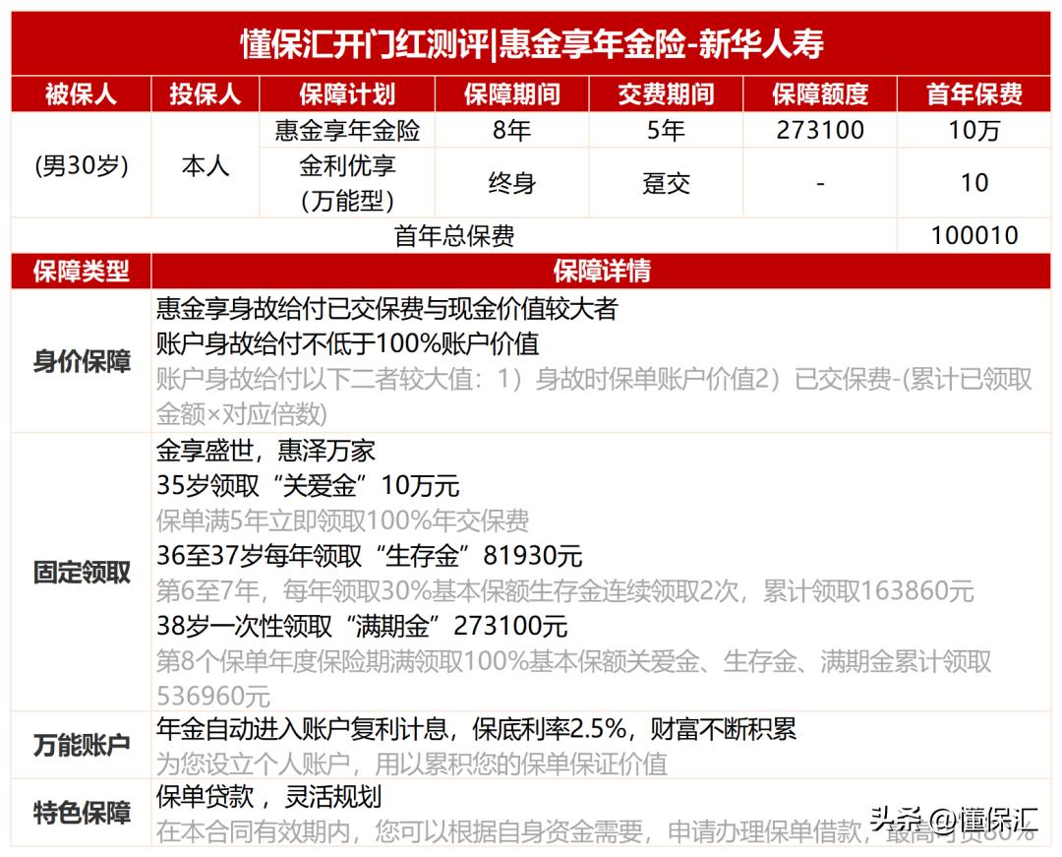Click the value 273100 in the table

tap(817, 129)
